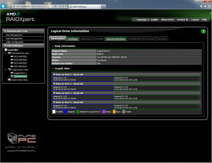Click Show Event in top menu

[x=167, y=20]
